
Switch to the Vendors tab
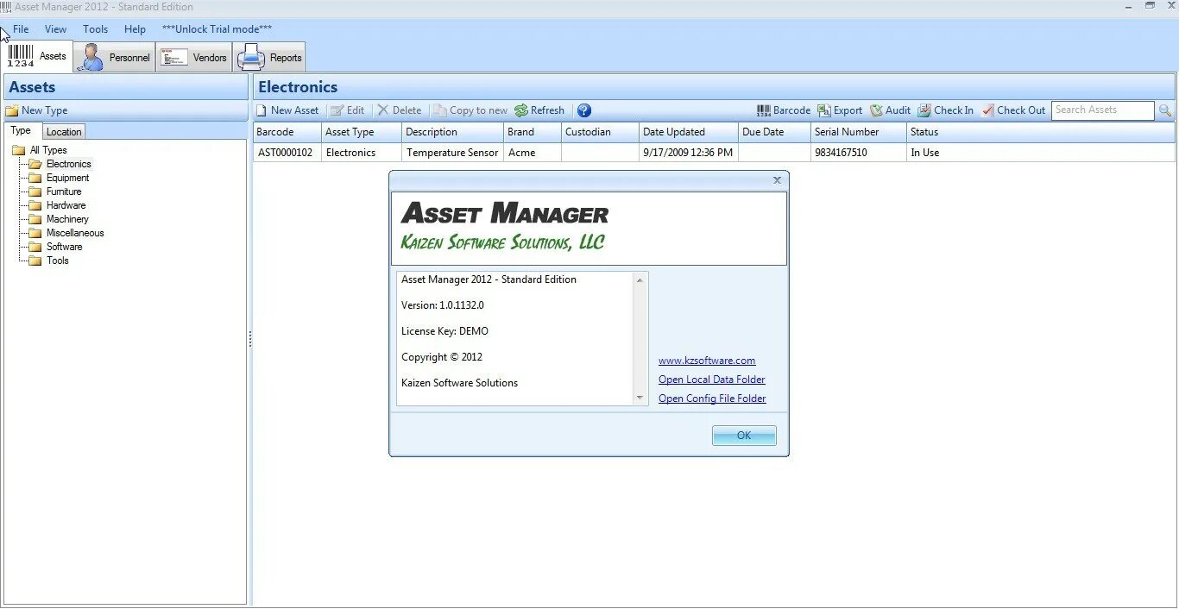194,57
